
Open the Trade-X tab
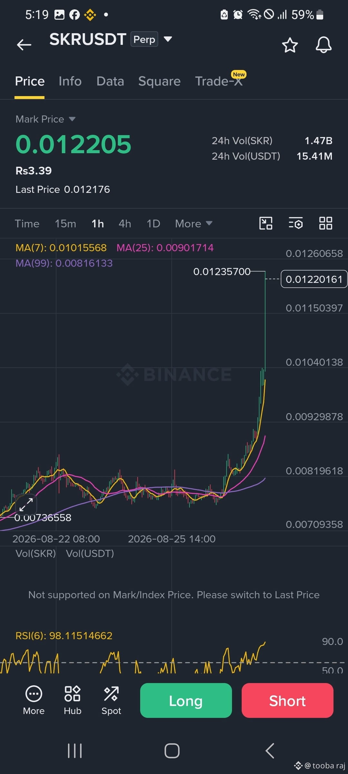pos(219,81)
